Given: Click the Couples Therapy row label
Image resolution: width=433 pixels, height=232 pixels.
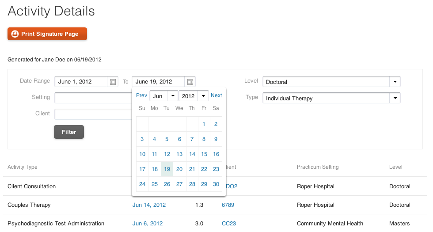Looking at the screenshot, I should point(29,205).
